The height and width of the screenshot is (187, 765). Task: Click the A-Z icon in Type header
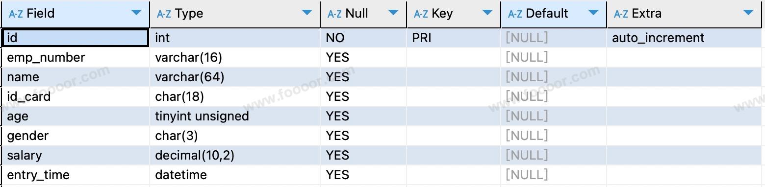tap(164, 14)
